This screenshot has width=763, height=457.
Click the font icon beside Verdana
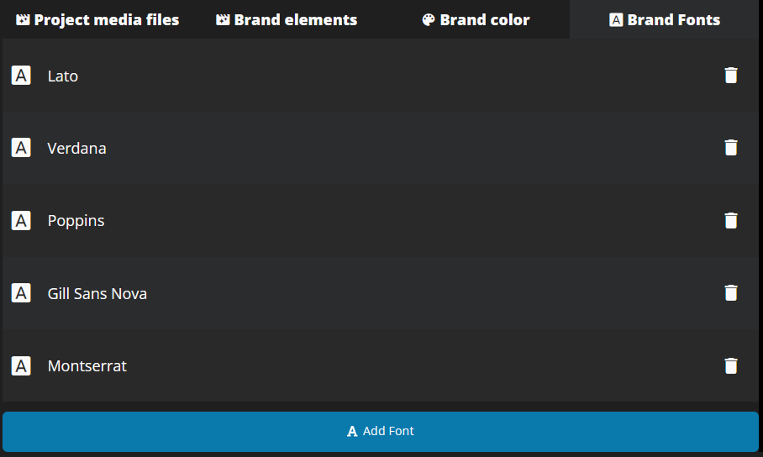(x=21, y=148)
